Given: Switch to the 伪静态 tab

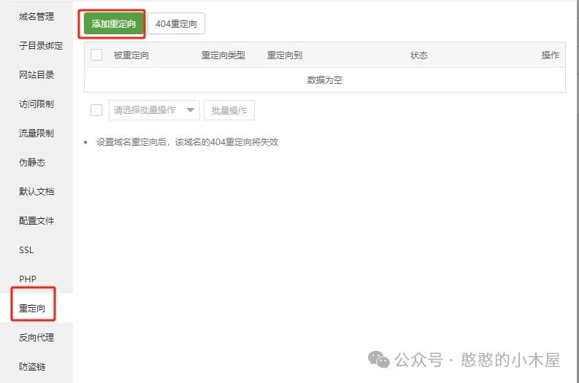Looking at the screenshot, I should [32, 162].
